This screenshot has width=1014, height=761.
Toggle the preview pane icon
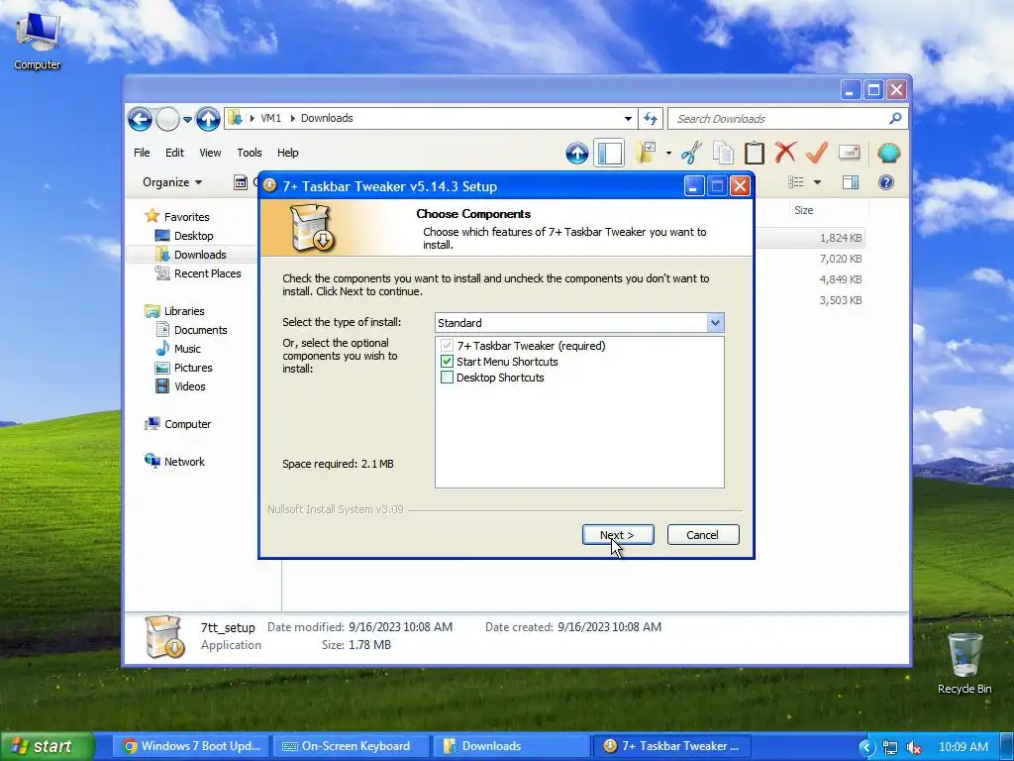pos(851,182)
